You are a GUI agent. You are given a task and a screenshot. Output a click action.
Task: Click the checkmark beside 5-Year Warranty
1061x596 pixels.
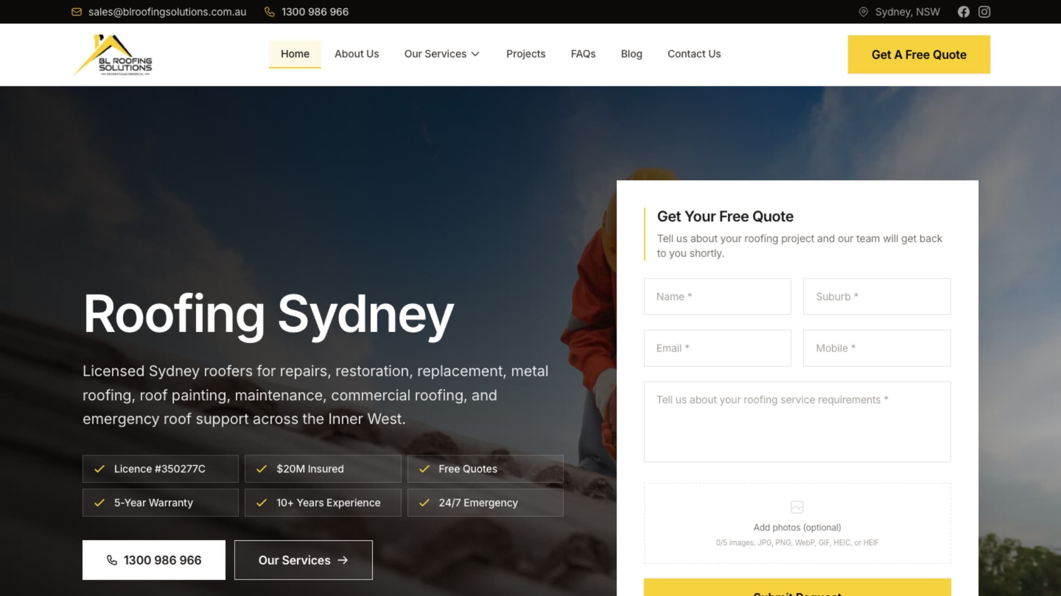tap(99, 503)
